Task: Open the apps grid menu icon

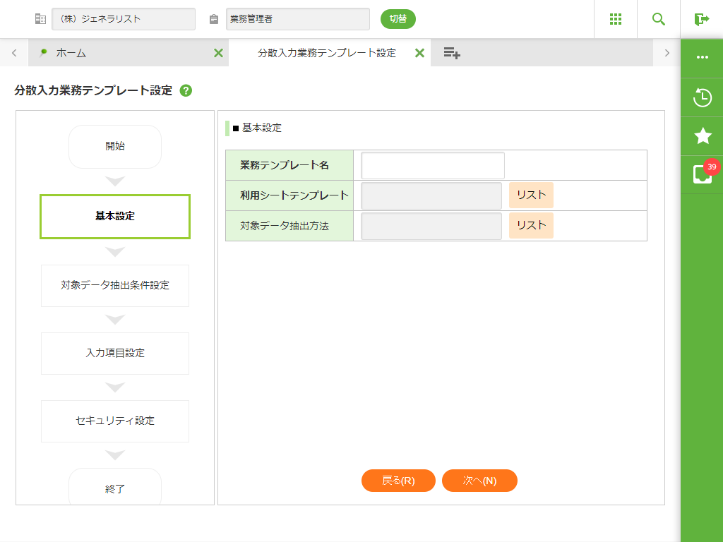Action: (615, 19)
